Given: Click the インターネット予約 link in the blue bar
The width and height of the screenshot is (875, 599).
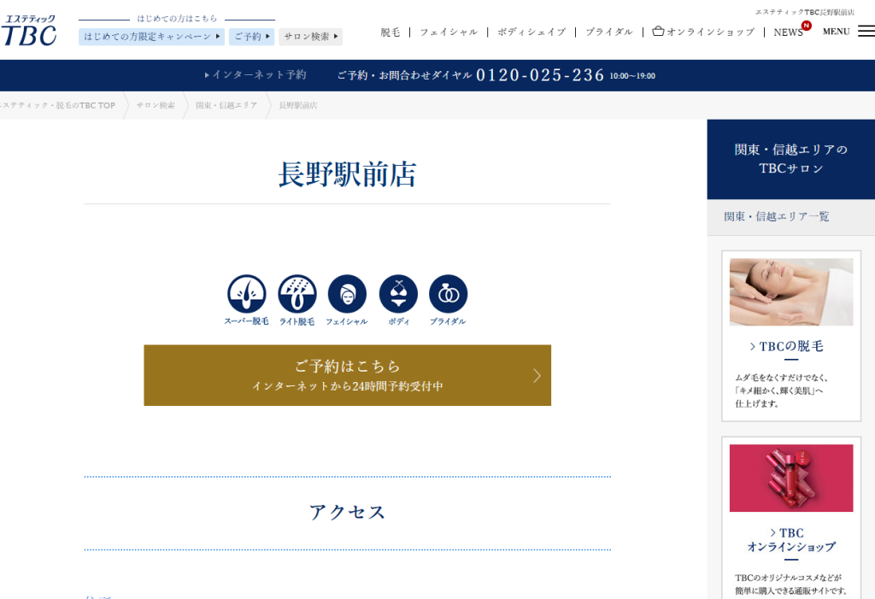Looking at the screenshot, I should pyautogui.click(x=255, y=75).
